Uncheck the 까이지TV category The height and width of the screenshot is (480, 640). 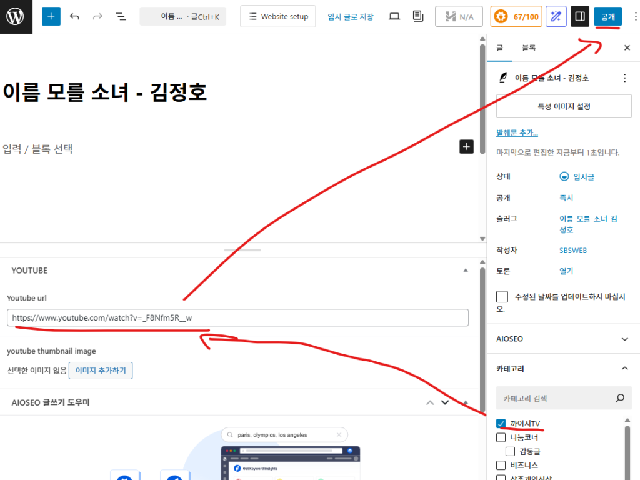click(x=501, y=424)
